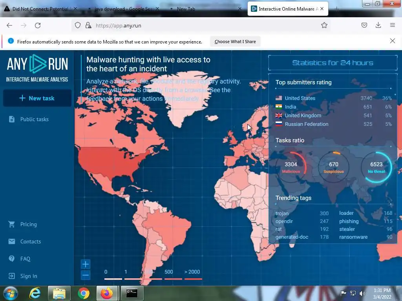Bookmark this page with the star
Screen dimensions: 402x301
324,25
